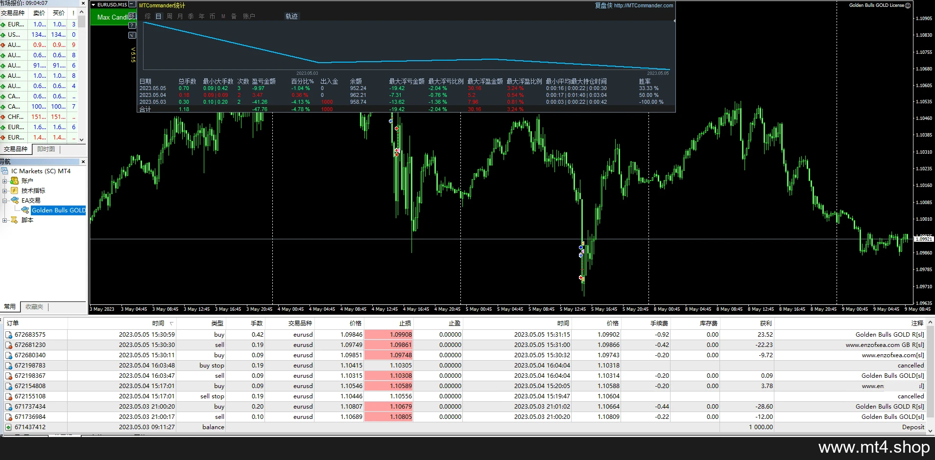
Task: Click the order icon for order 672154808
Action: click(x=9, y=386)
